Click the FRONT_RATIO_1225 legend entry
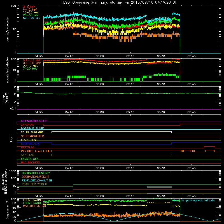 click(x=36, y=203)
